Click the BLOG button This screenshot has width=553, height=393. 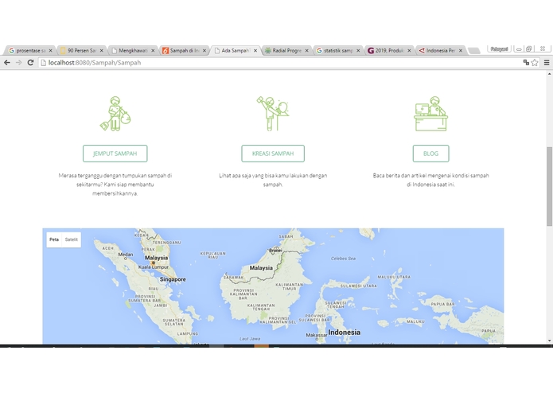pyautogui.click(x=430, y=154)
